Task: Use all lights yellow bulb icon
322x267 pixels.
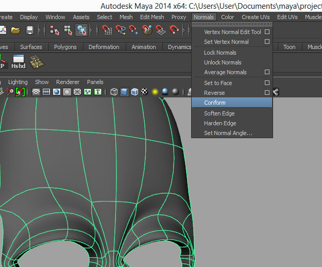Action: click(155, 92)
